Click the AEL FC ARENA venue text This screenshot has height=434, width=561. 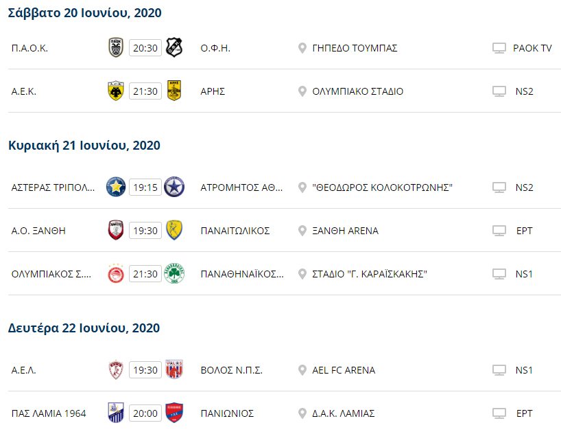point(344,370)
